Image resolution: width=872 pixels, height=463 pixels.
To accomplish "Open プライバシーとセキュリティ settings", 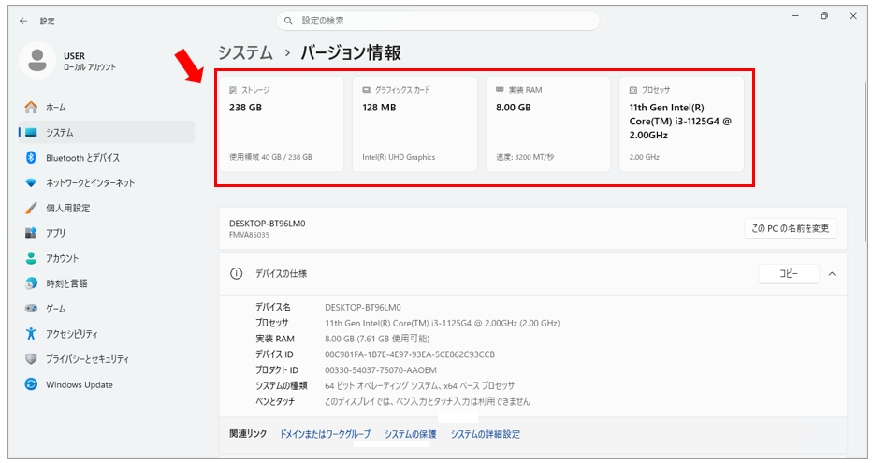I will [107, 359].
